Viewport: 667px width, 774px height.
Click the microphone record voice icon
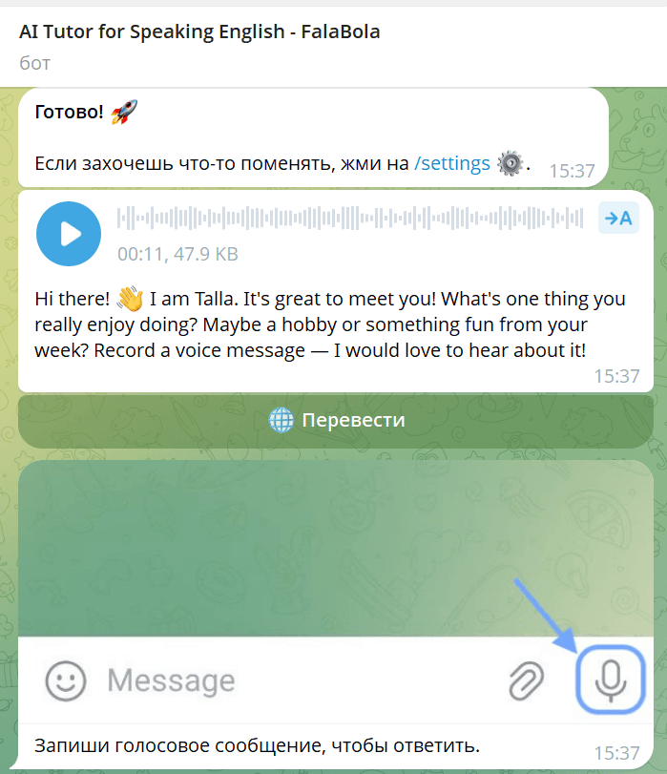coord(611,680)
